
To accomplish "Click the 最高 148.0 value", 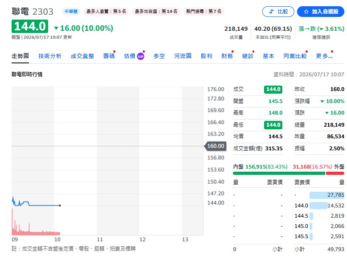I will 276,113.
